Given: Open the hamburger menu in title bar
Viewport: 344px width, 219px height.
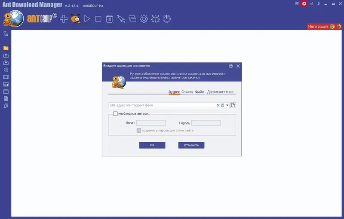Looking at the screenshot, I should click(x=297, y=4).
